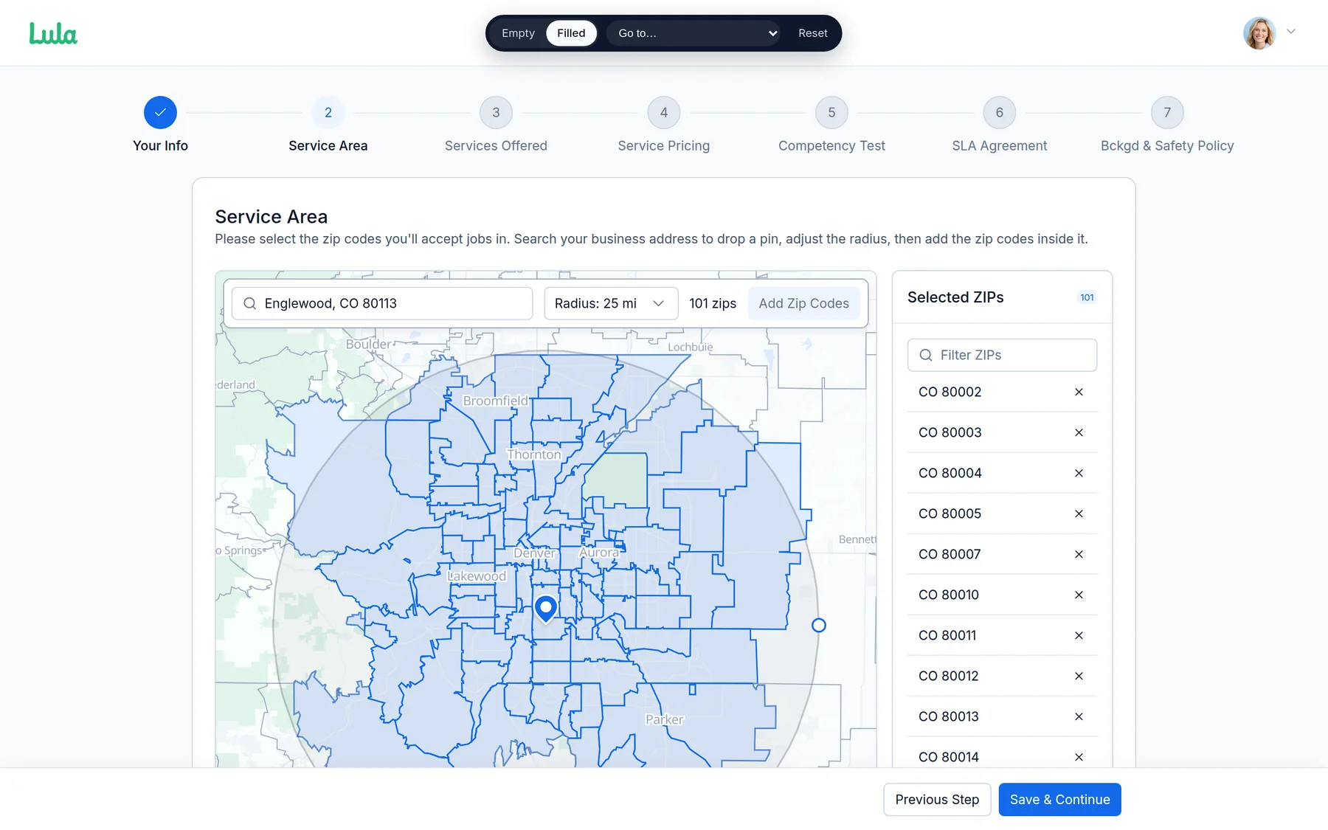Grab the radius circle resize handle

coord(818,626)
